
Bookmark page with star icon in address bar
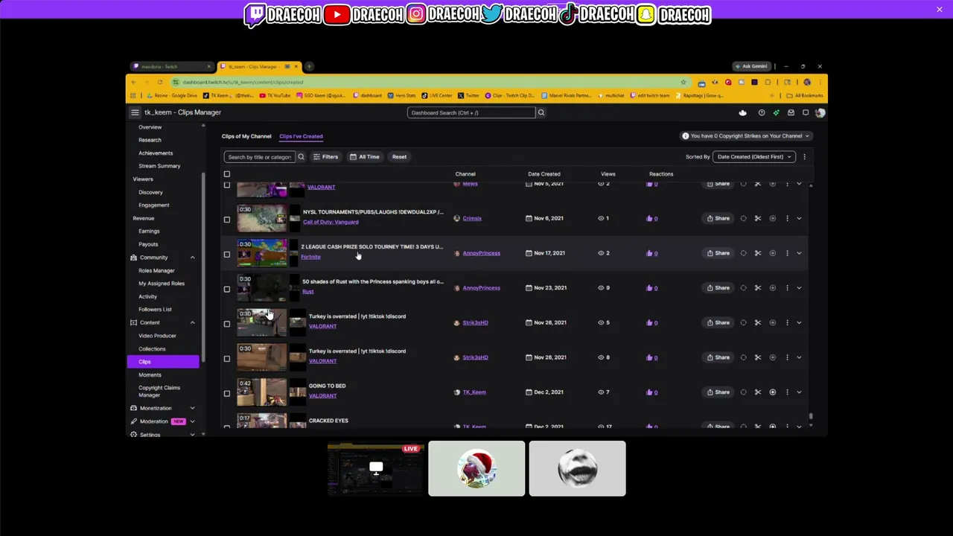click(683, 82)
